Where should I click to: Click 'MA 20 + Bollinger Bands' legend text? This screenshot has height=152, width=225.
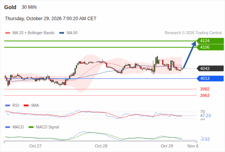point(34,33)
